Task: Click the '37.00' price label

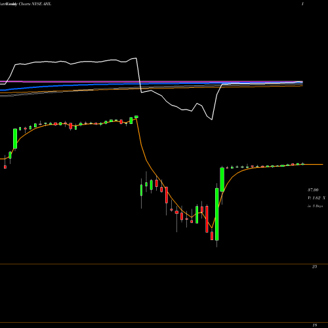Action: (x=313, y=190)
